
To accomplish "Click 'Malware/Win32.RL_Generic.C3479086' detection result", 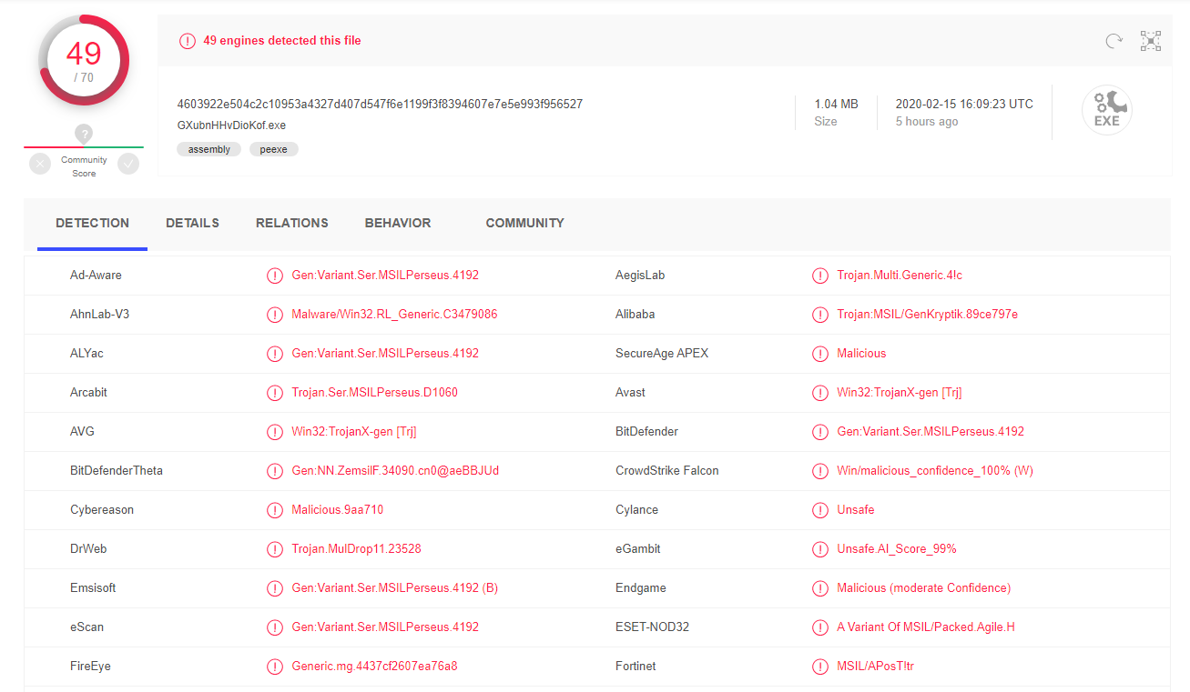I will coord(394,315).
